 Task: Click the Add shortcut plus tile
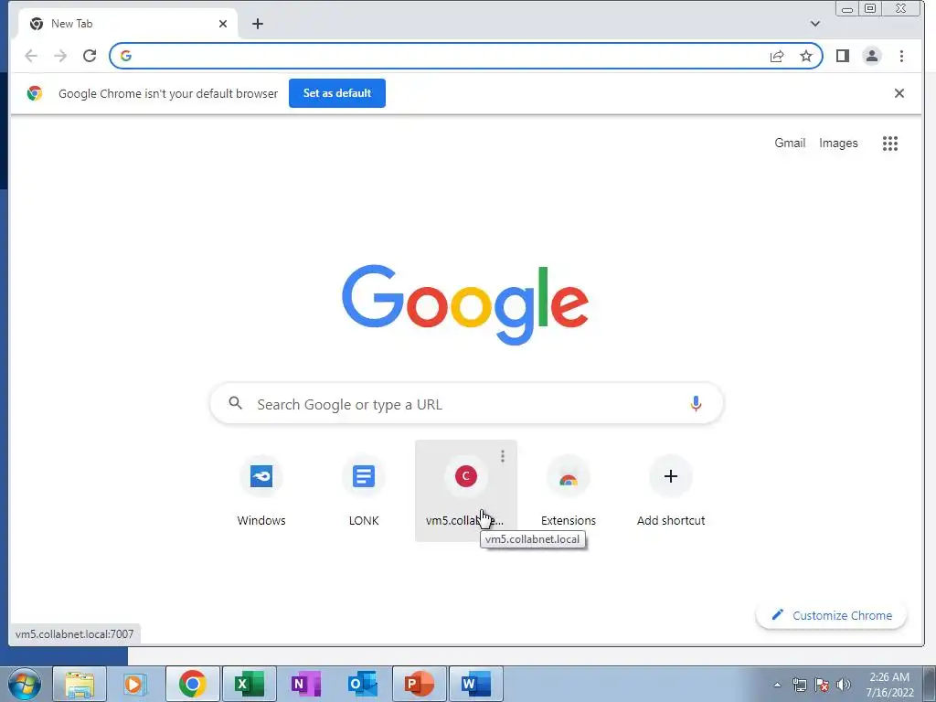670,491
